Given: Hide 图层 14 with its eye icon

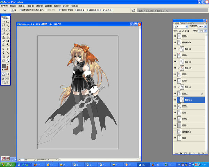Looking at the screenshot, I should click(175, 100).
